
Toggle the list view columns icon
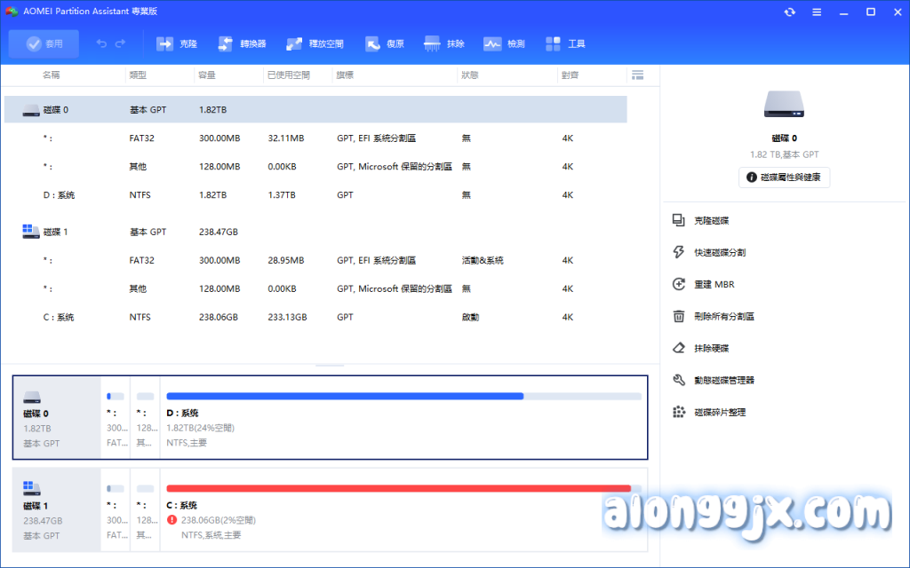tap(636, 75)
